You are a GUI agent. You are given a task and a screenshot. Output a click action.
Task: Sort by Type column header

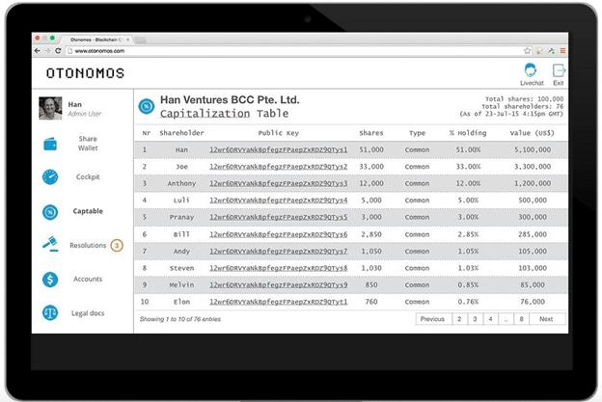(417, 133)
